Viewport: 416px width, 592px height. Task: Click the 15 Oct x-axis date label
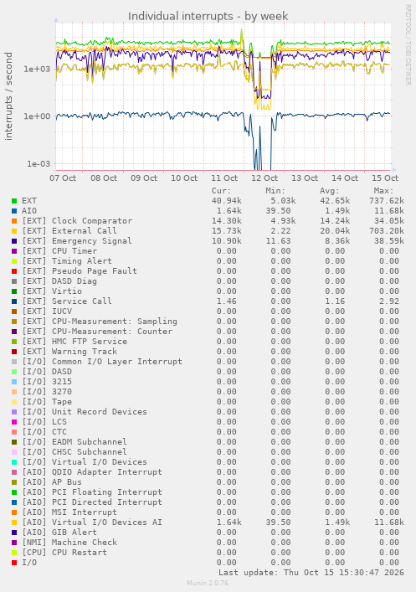pos(385,178)
